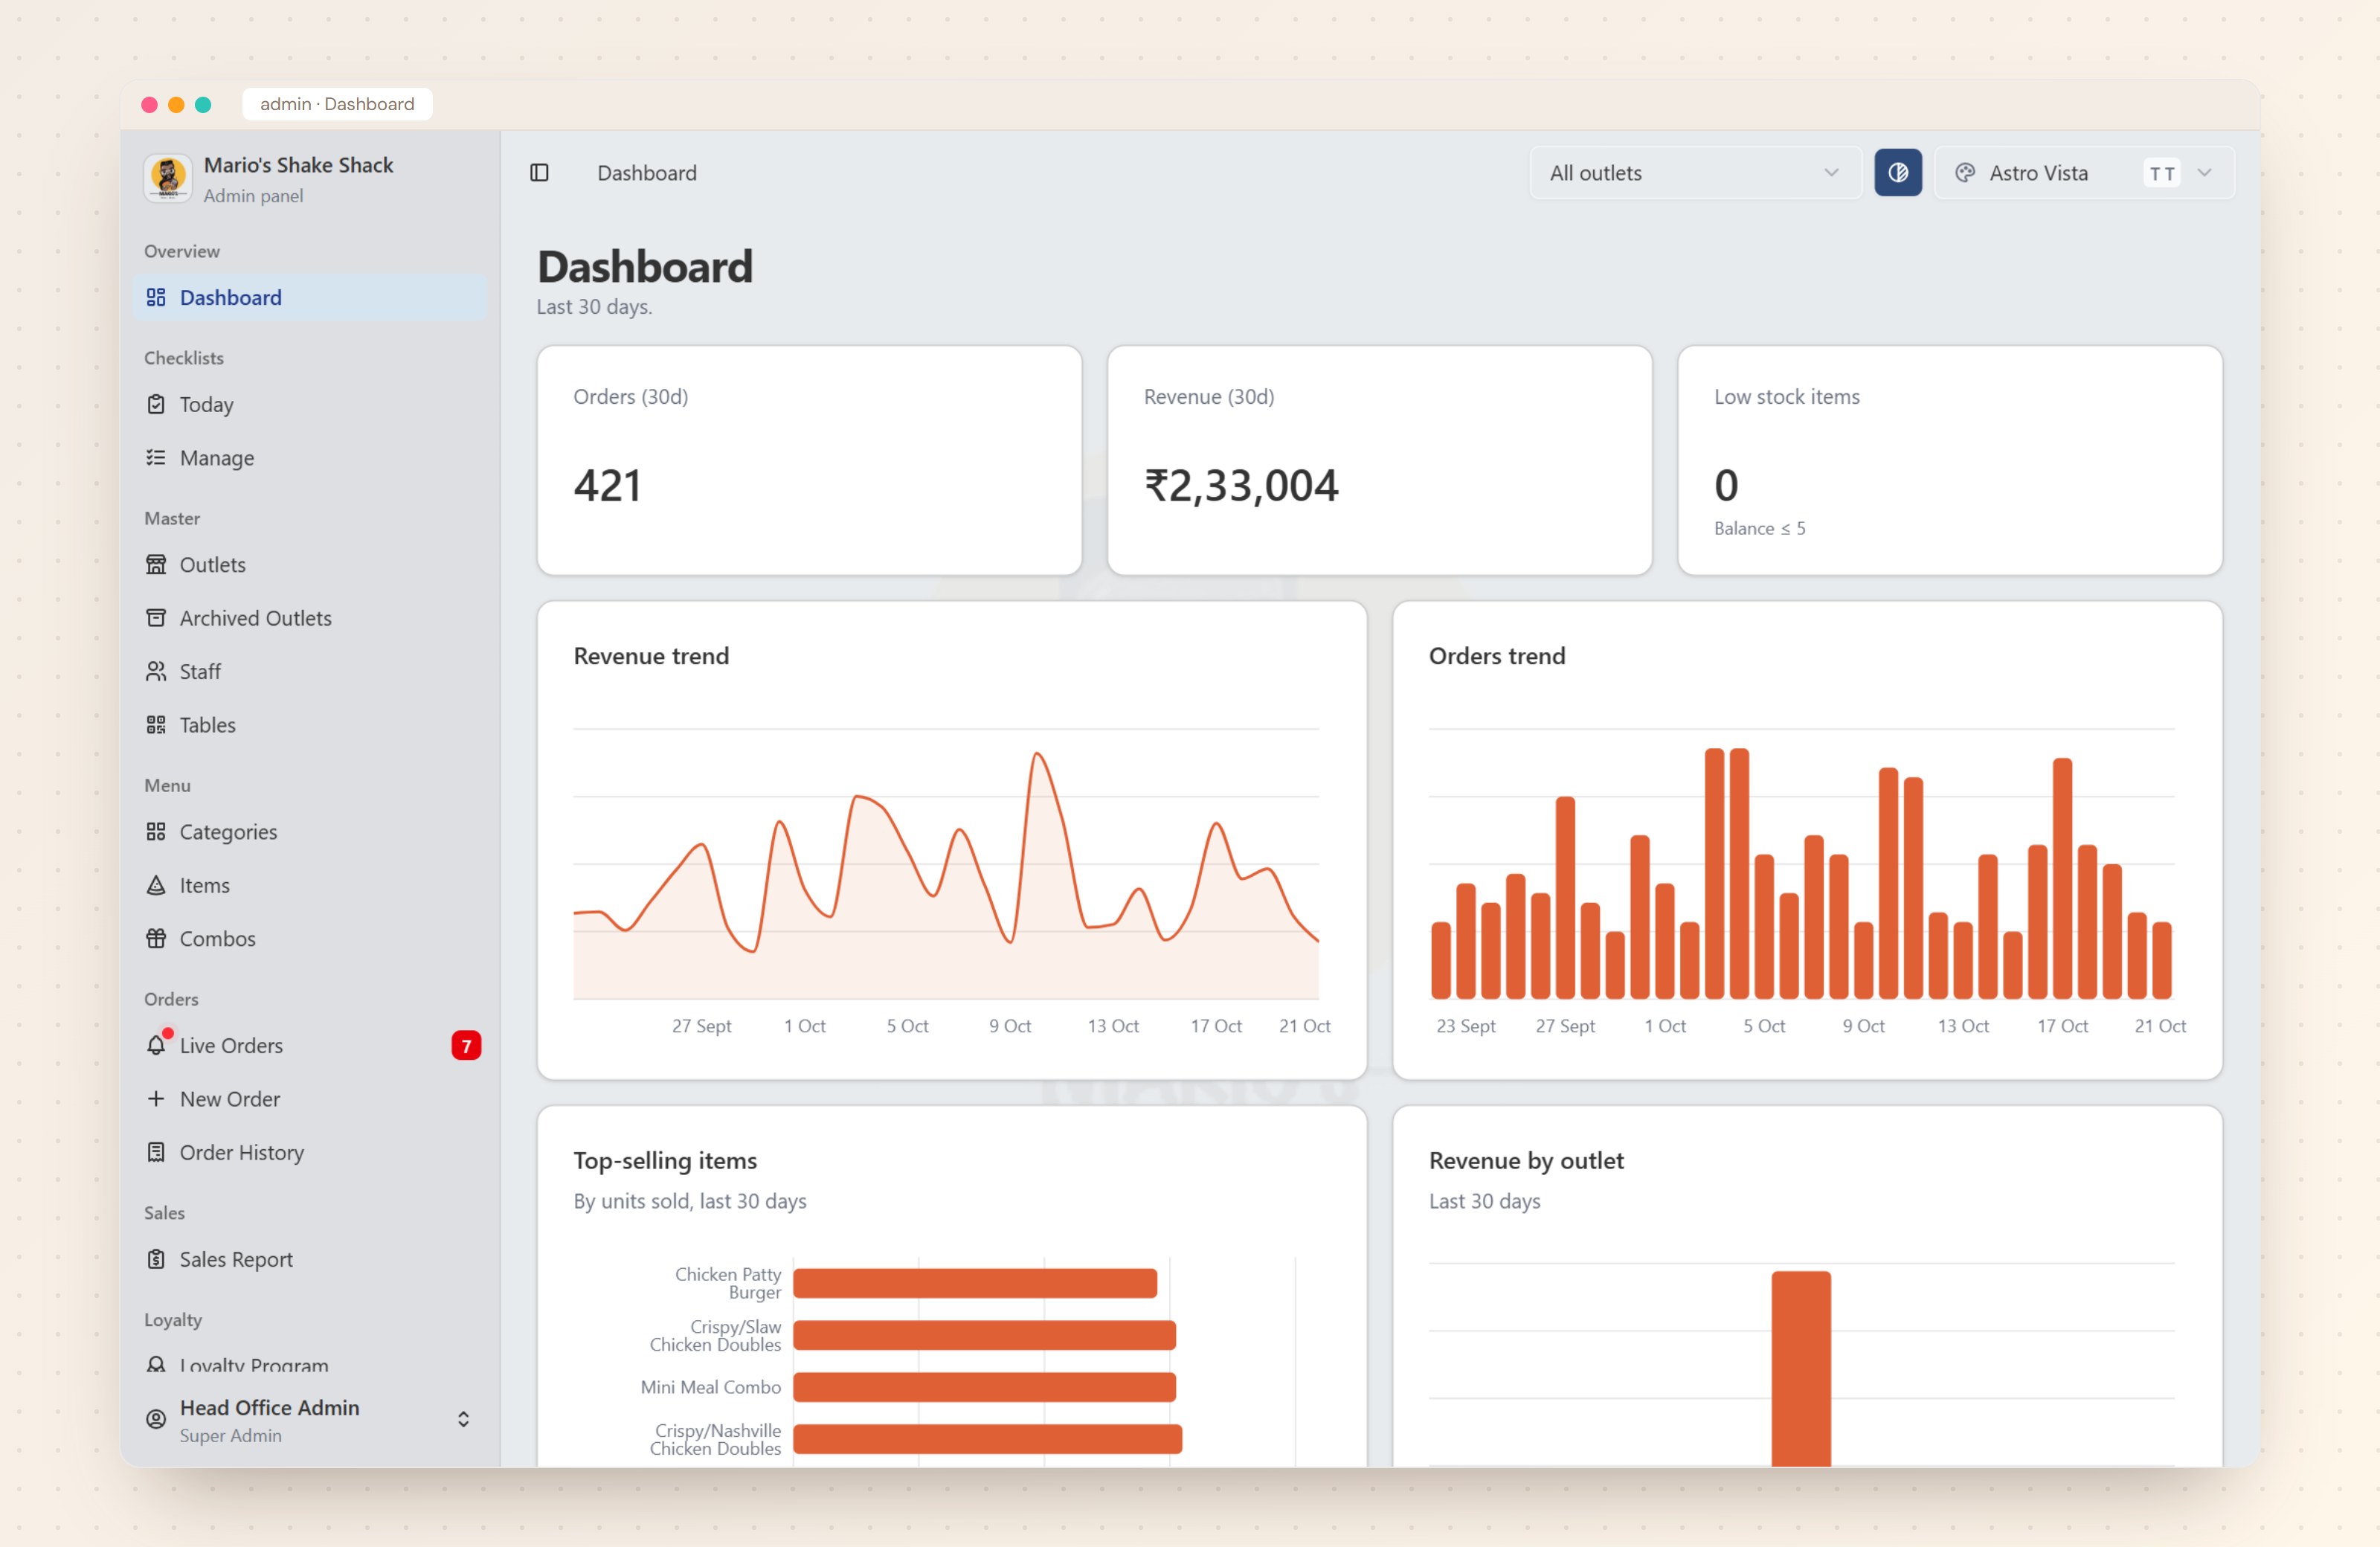Navigate to Archived Outlets
This screenshot has width=2380, height=1547.
coord(309,618)
